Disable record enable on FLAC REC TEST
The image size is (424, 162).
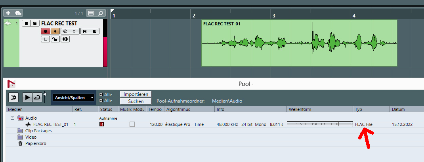point(46,31)
